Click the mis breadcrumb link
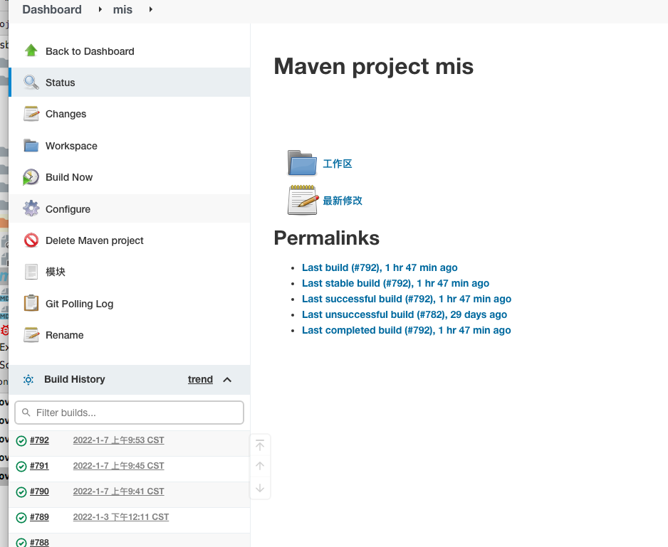668x547 pixels. pos(122,9)
